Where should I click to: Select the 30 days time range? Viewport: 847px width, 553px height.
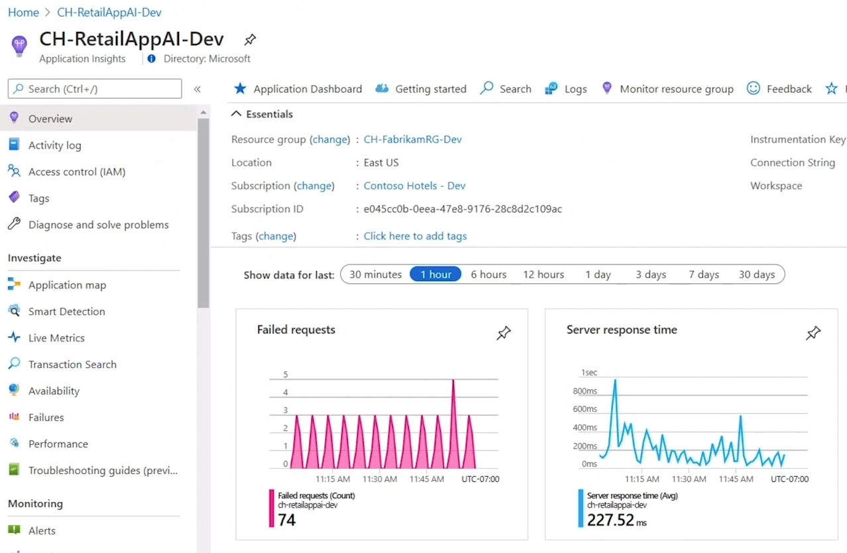pyautogui.click(x=757, y=275)
